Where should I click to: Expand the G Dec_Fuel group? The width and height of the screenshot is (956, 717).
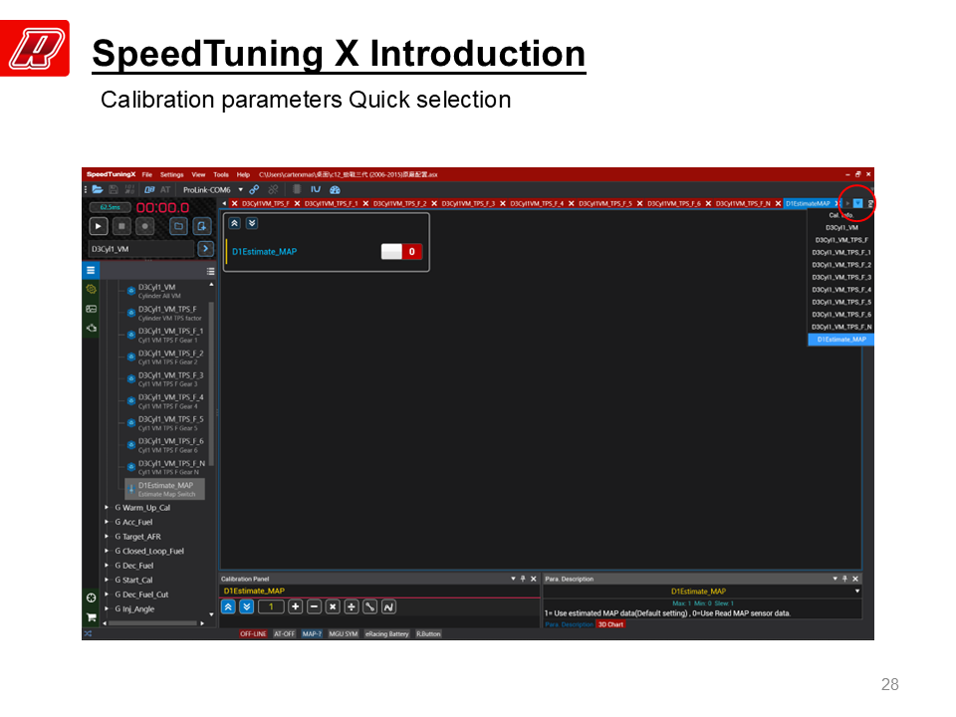tap(107, 566)
